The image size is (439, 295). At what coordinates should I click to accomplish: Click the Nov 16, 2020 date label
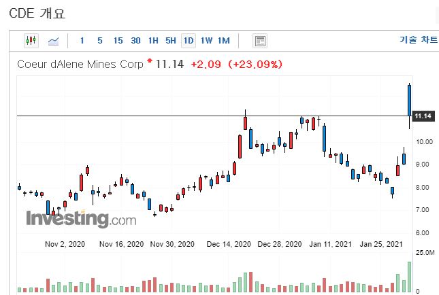point(122,244)
